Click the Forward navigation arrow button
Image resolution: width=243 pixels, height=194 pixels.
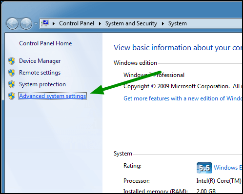coord(26,24)
